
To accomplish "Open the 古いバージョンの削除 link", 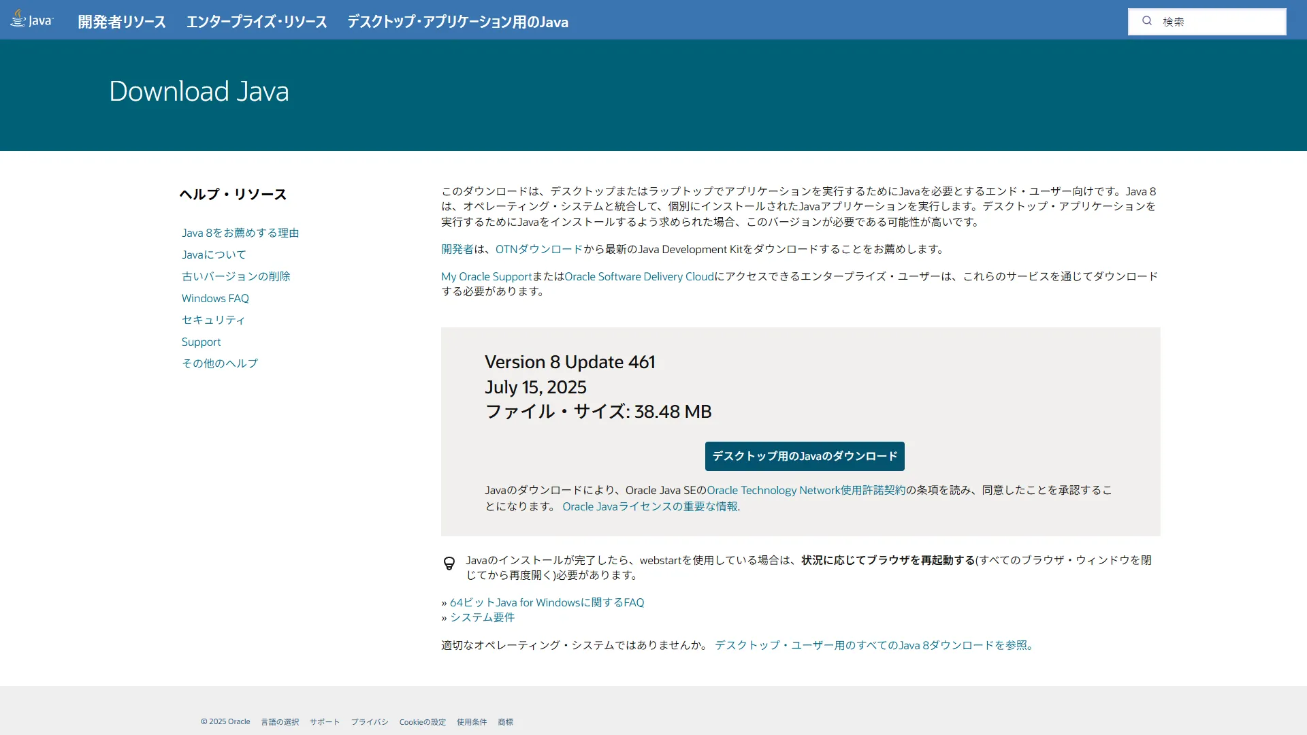I will point(236,276).
